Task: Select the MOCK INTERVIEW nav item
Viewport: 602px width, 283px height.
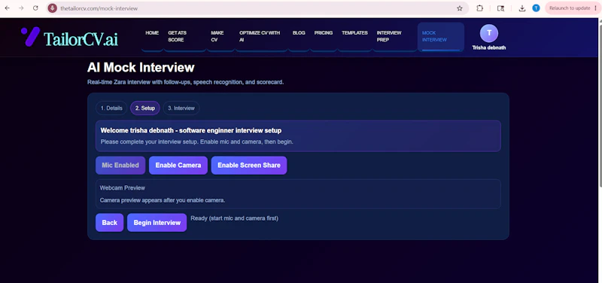Action: (441, 36)
